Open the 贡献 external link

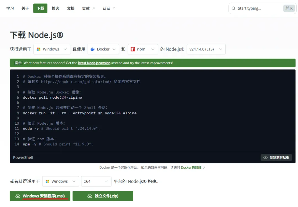pos(88,8)
